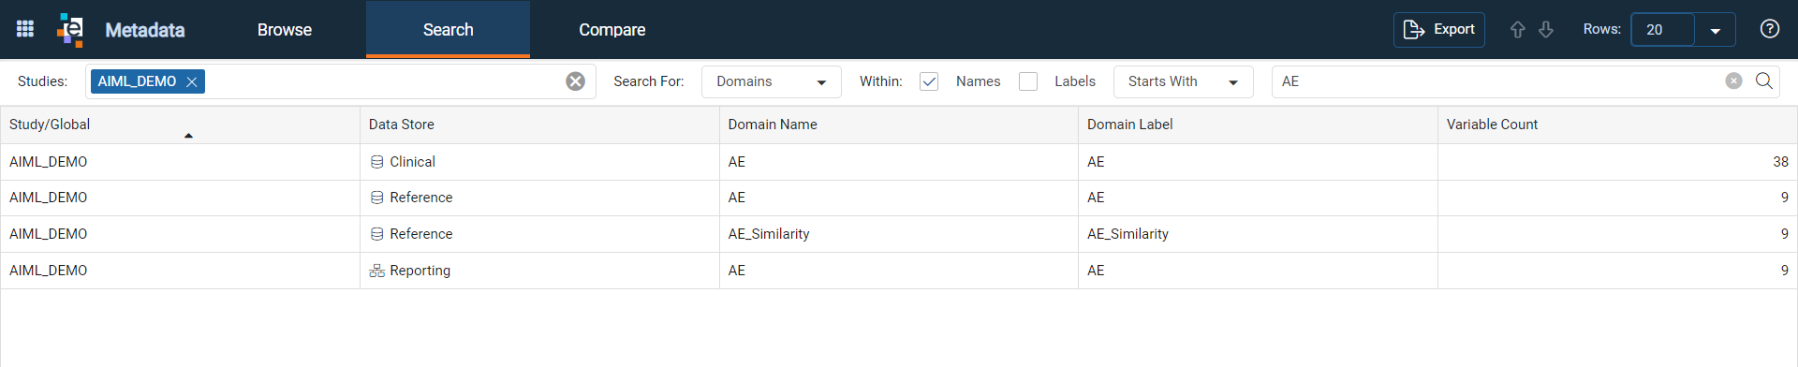
Task: Sort by Data Store column header
Action: [539, 125]
